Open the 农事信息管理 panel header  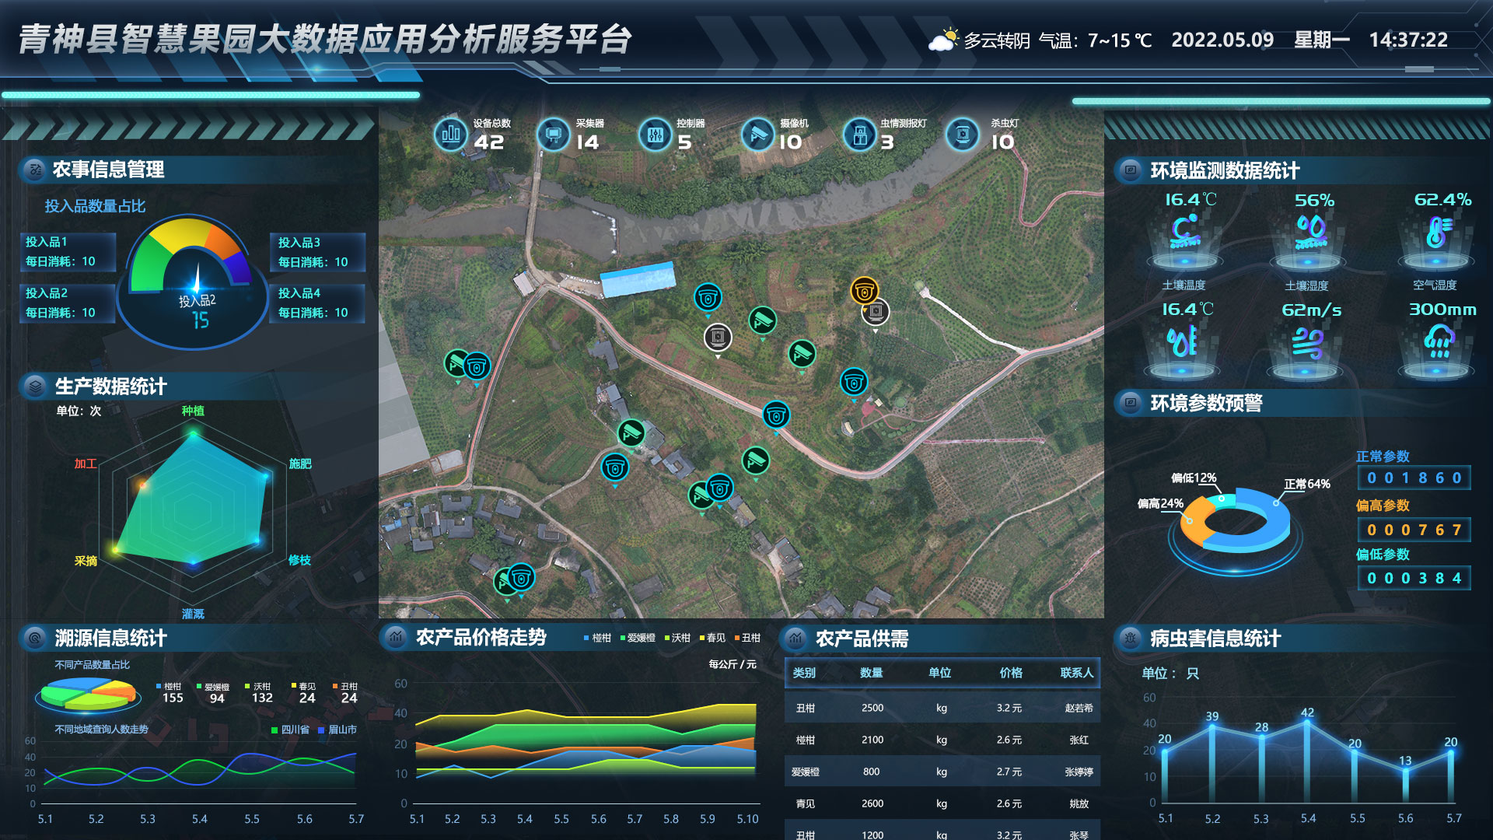click(108, 170)
